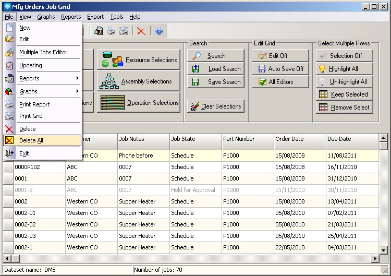Open Operation Selections
Viewport: 391px width, 276px height.
pos(138,103)
